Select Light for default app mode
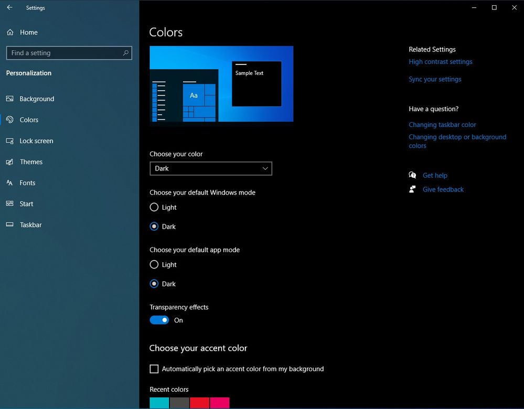This screenshot has height=409, width=524. coord(154,265)
